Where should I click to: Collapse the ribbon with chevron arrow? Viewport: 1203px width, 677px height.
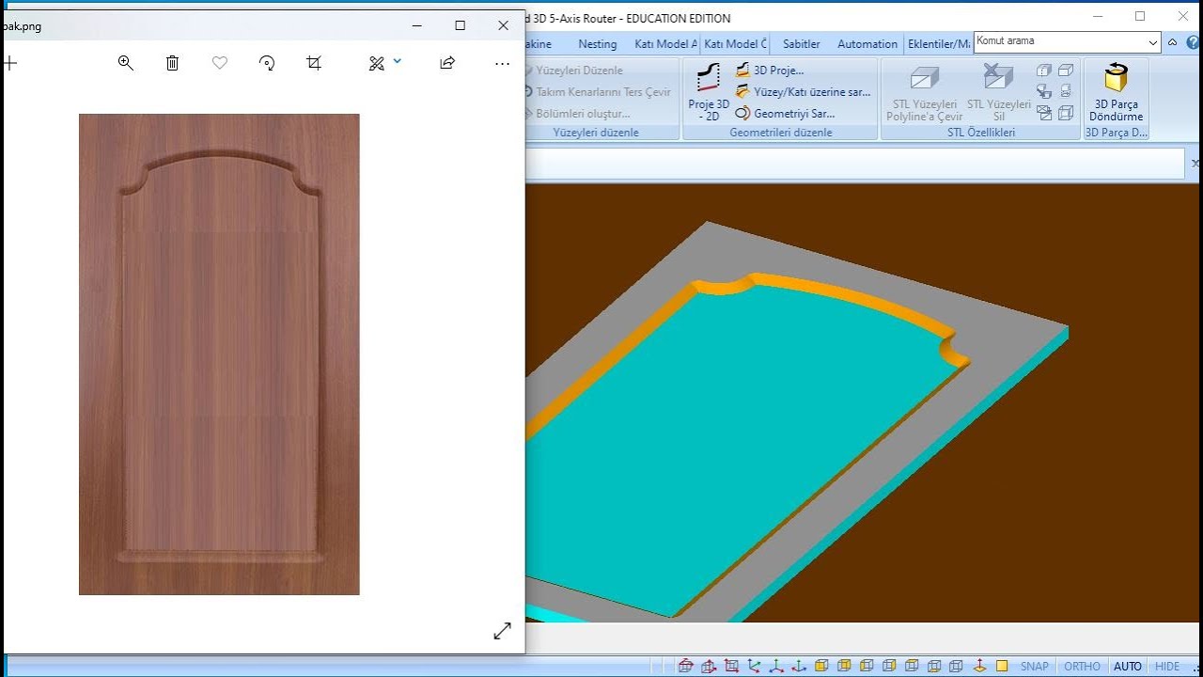point(1172,42)
